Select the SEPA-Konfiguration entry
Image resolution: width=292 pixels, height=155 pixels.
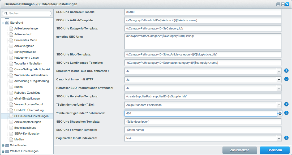point(27,134)
